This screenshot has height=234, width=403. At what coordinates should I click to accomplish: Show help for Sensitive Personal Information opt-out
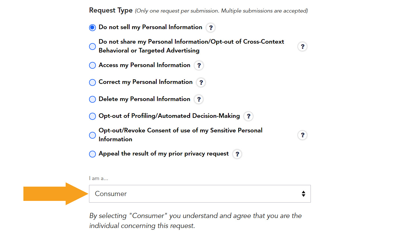[303, 135]
